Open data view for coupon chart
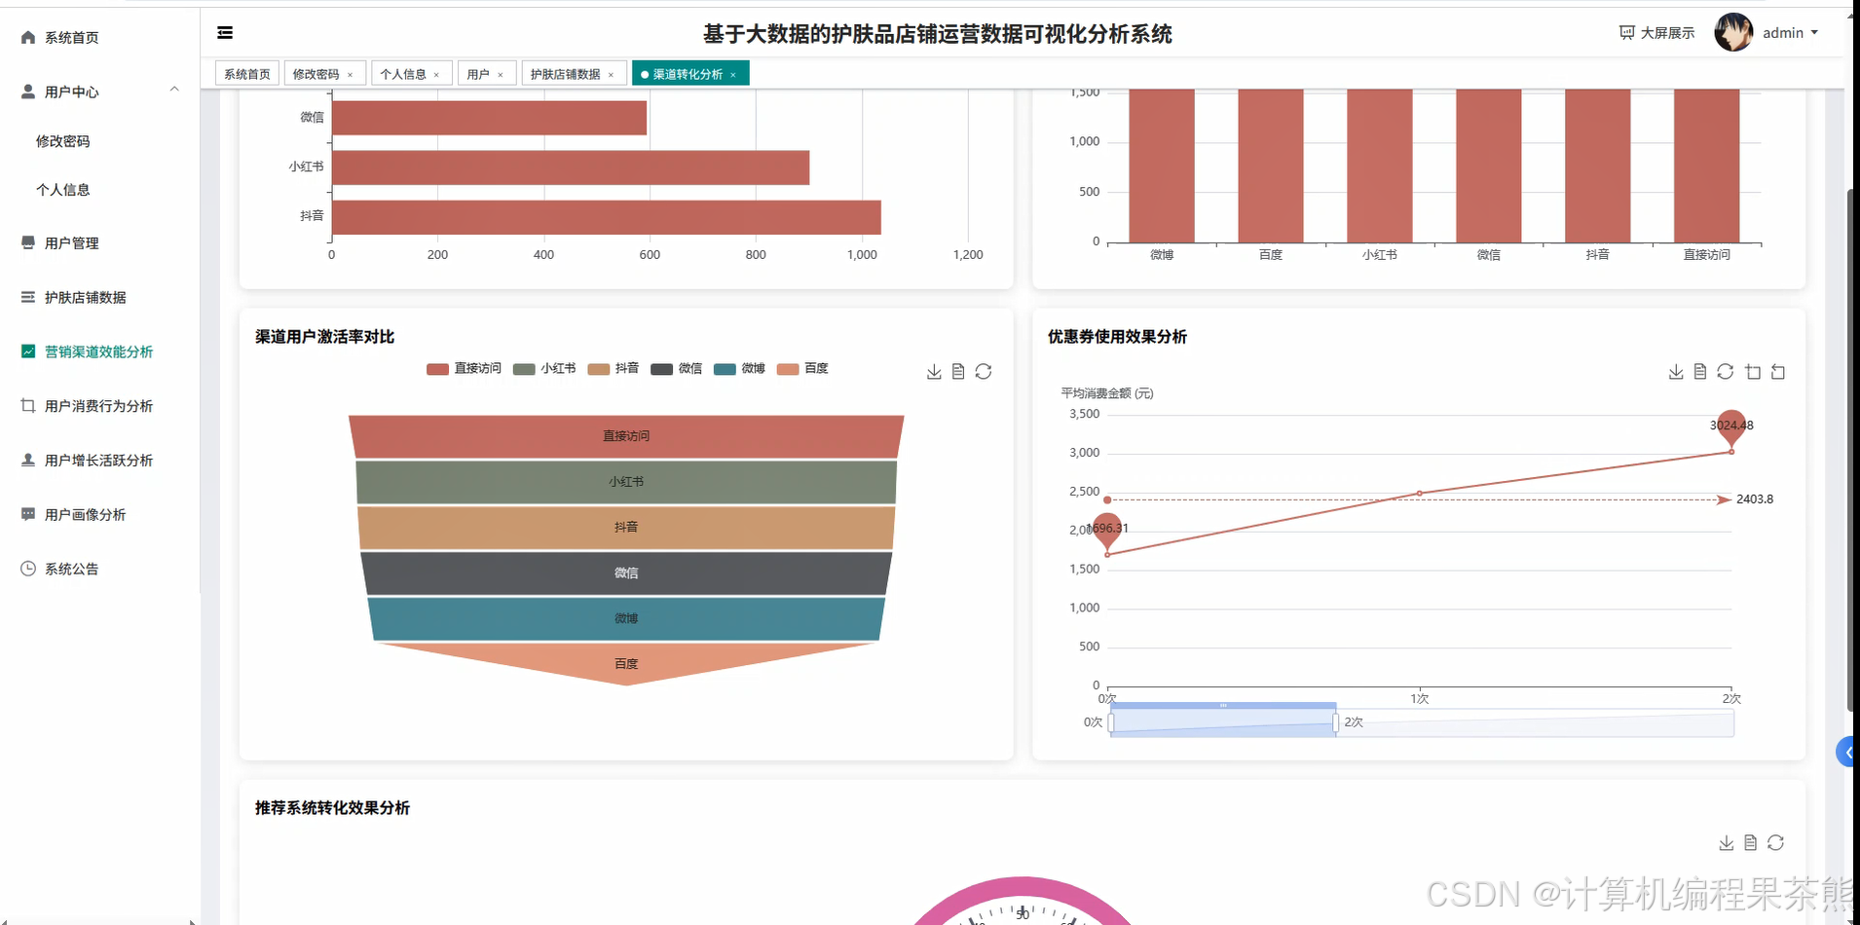This screenshot has width=1860, height=925. pos(1700,372)
